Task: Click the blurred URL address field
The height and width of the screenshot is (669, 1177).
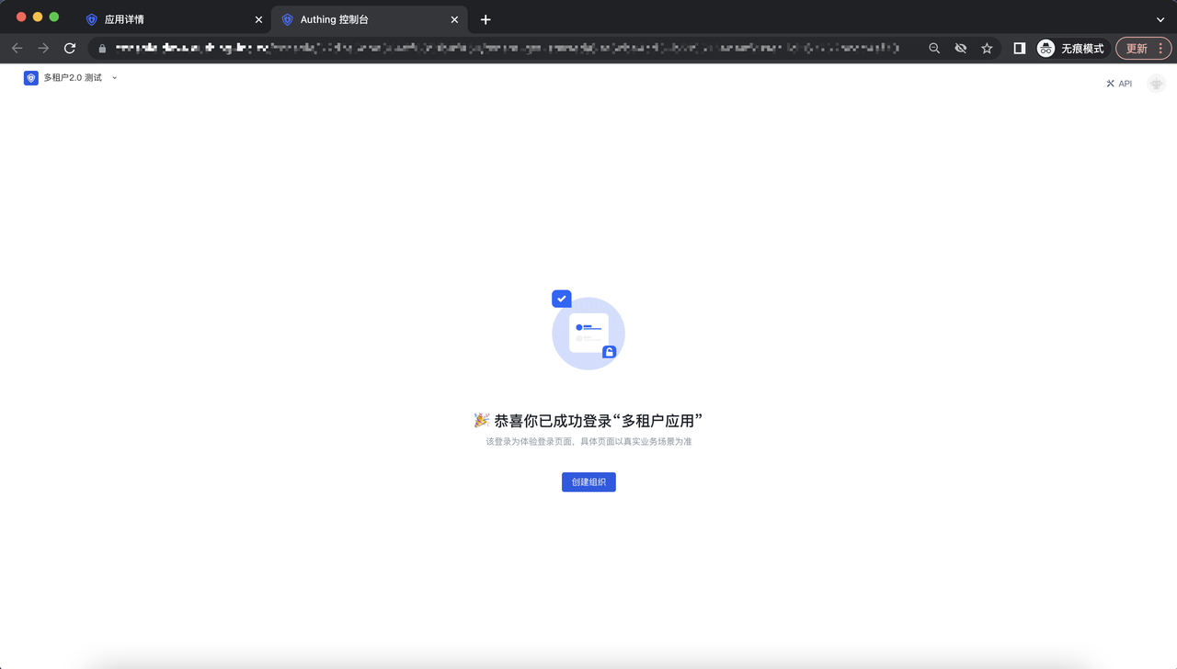Action: 506,48
